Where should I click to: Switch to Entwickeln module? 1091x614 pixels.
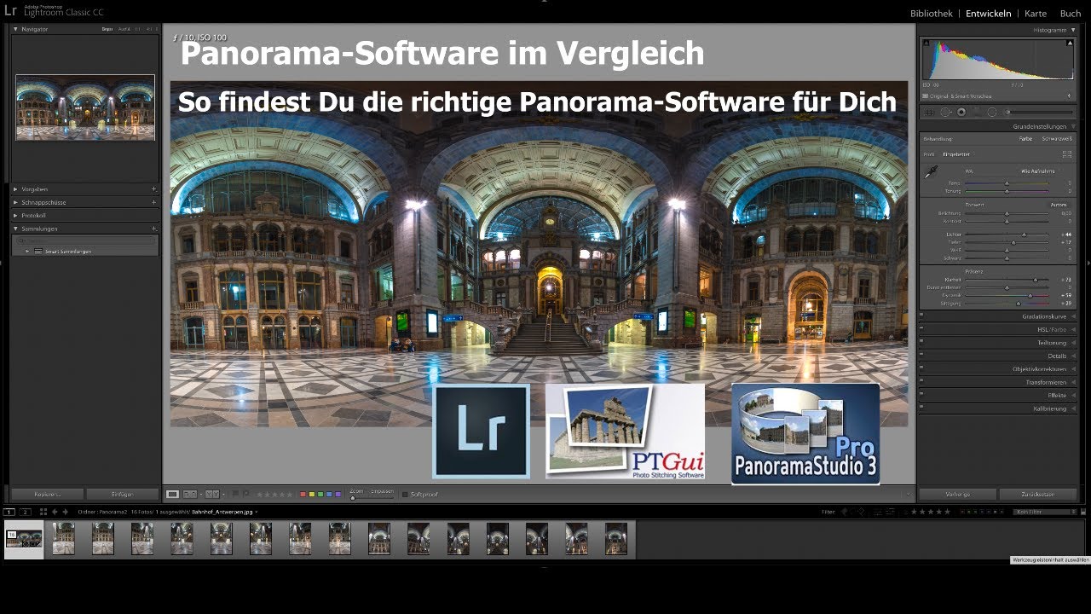click(x=989, y=14)
